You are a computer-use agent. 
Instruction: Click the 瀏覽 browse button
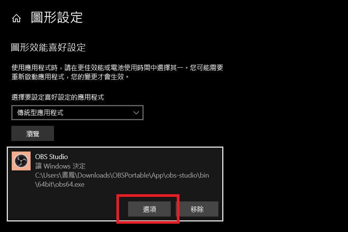click(32, 133)
